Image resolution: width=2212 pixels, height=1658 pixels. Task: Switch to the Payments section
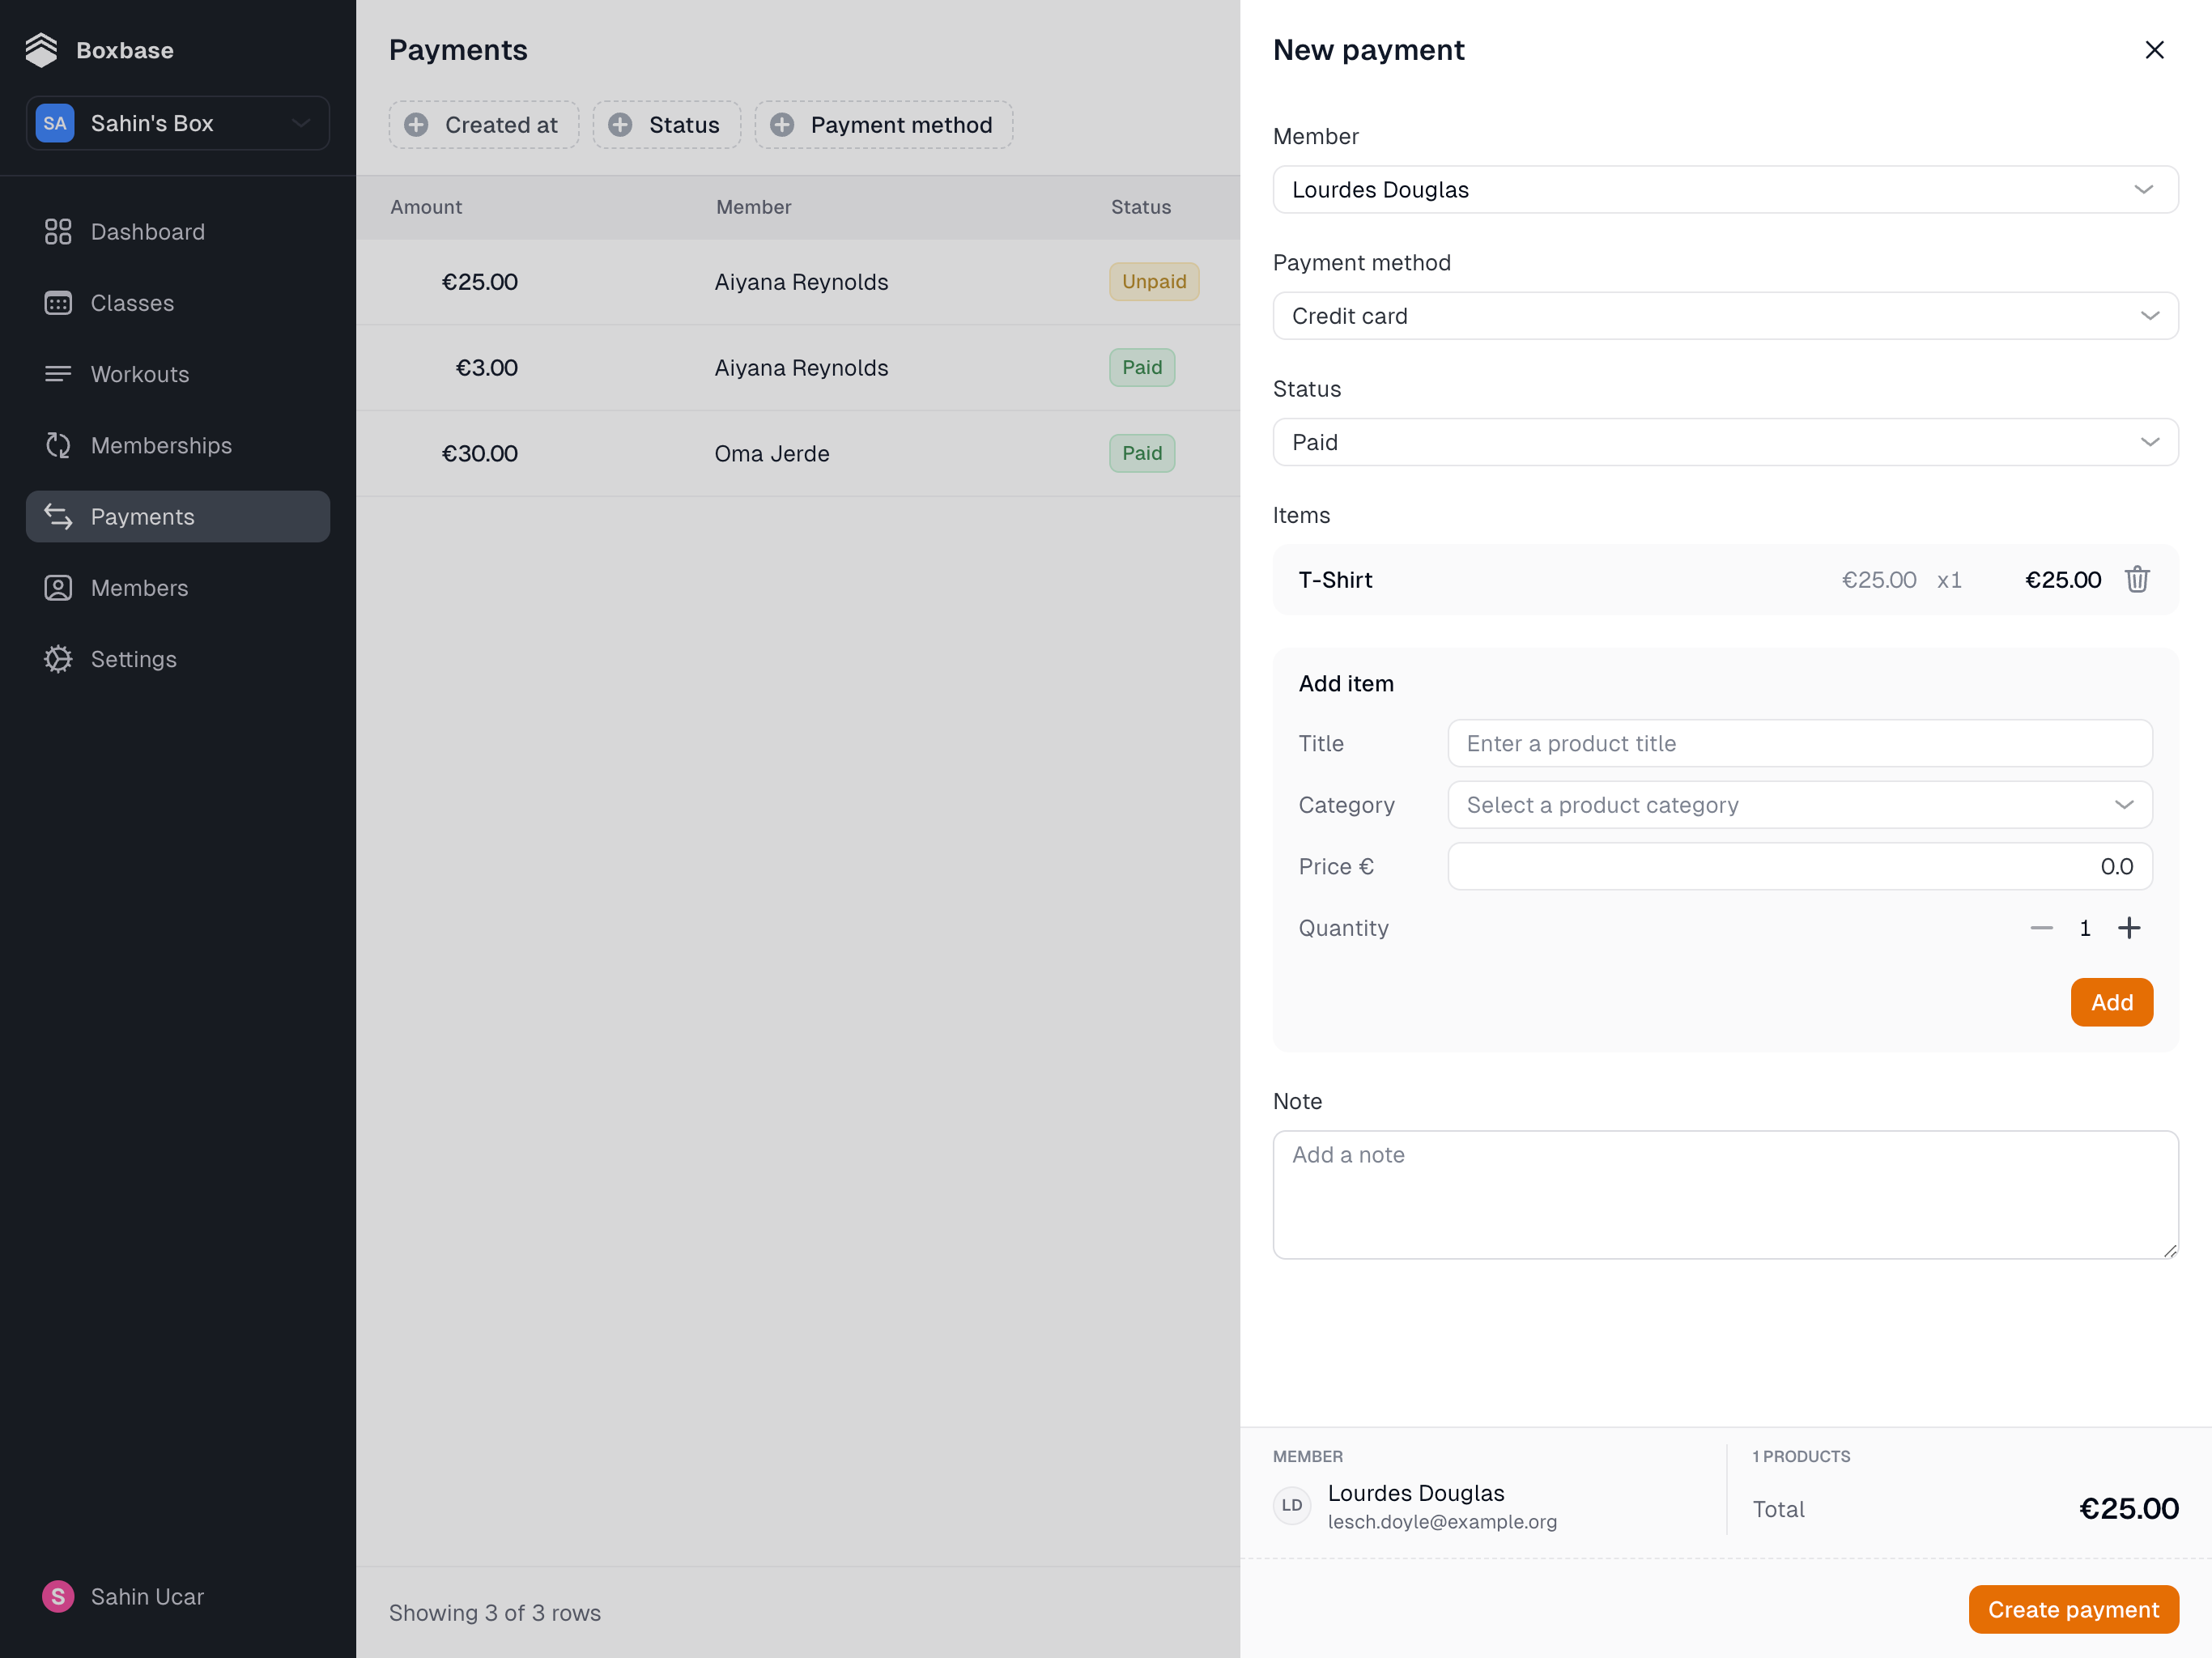tap(143, 516)
